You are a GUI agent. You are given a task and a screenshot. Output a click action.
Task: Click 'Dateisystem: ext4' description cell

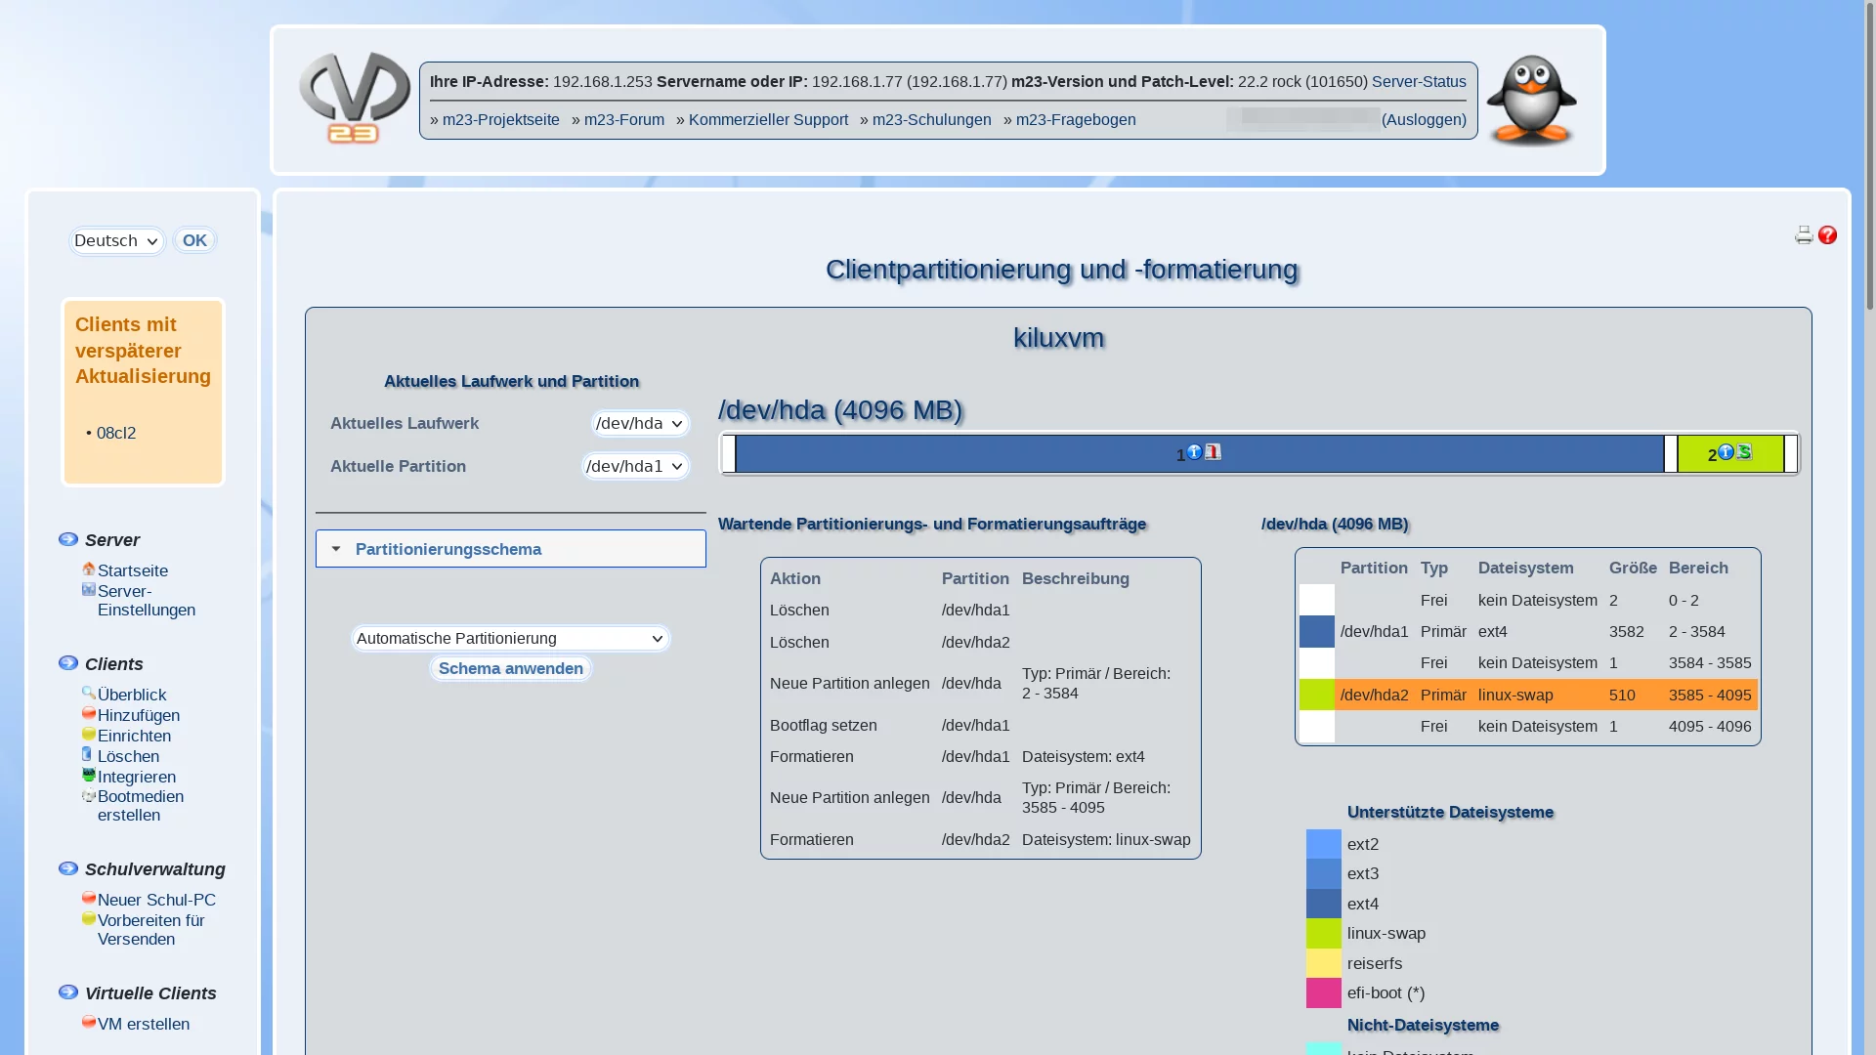1084,757
